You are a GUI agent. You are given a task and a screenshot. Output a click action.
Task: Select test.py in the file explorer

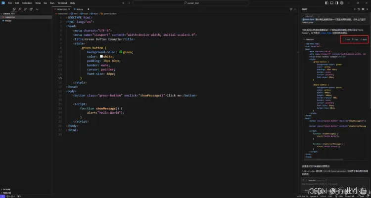[x=26, y=21]
